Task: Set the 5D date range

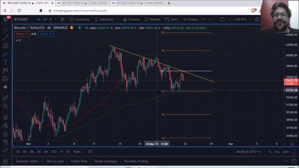Action: pos(25,152)
